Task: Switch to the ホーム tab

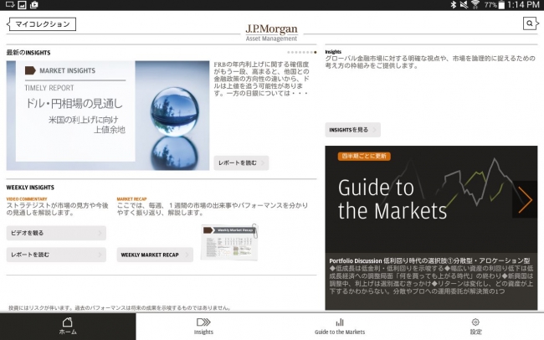Action: click(68, 327)
